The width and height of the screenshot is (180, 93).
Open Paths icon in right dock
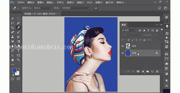click(x=166, y=59)
